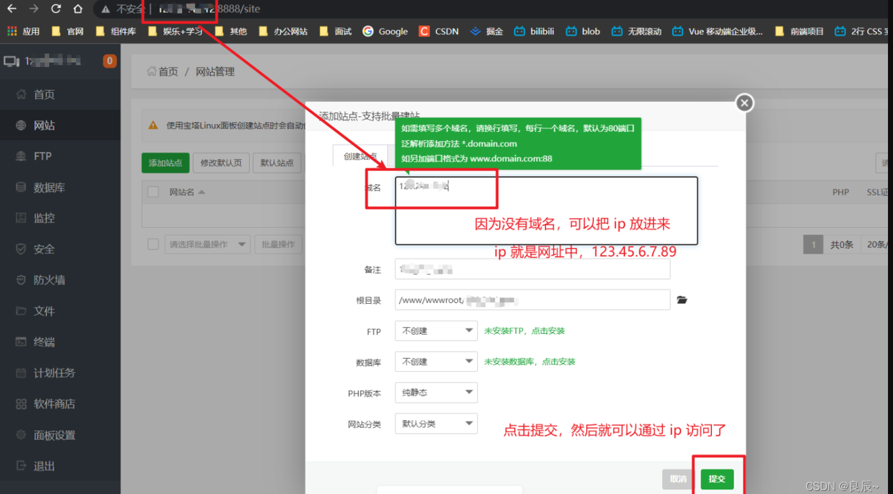The height and width of the screenshot is (494, 893).
Task: Open the 官网 bookmark folder
Action: tap(68, 31)
